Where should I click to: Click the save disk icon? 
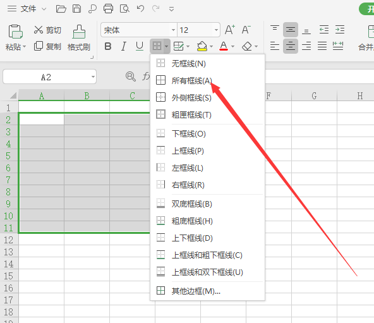(x=77, y=9)
